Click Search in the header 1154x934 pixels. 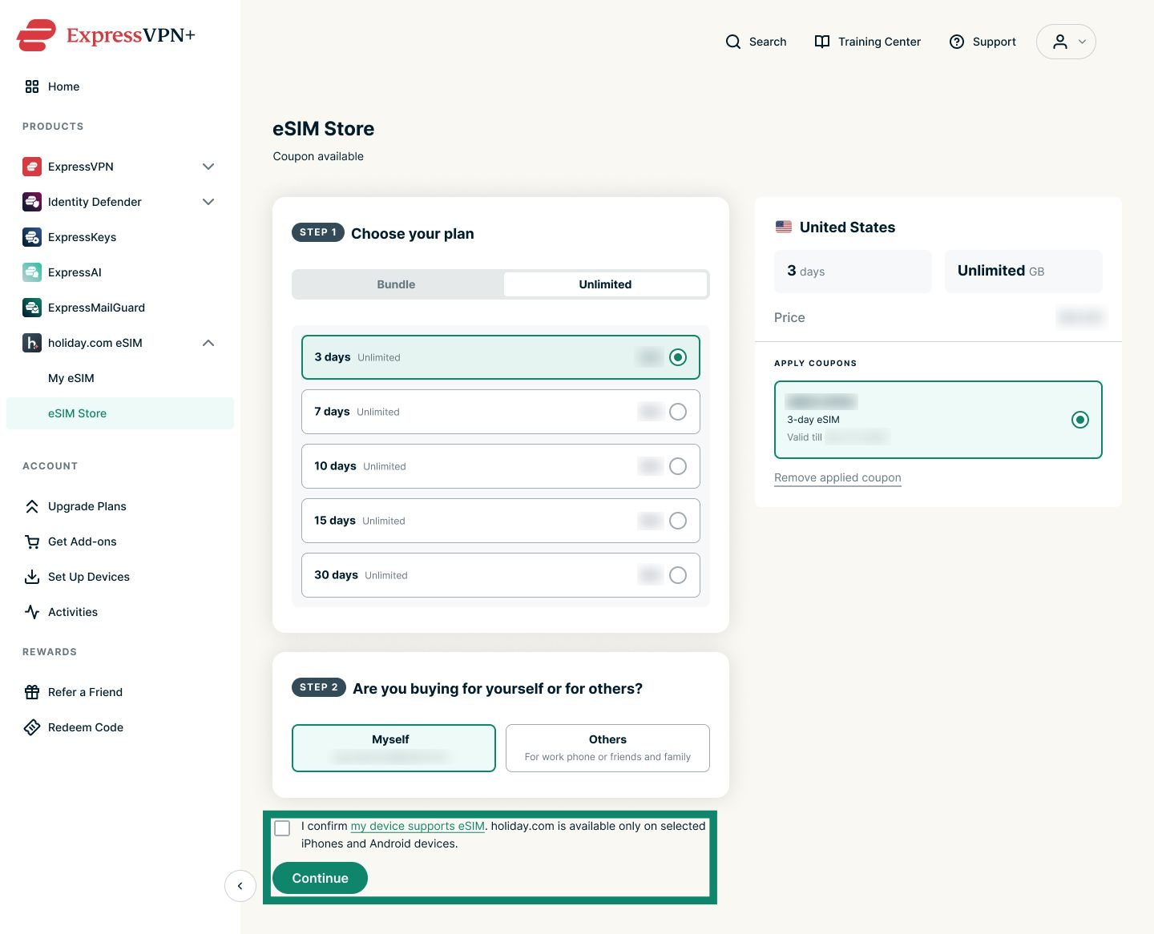(x=756, y=42)
